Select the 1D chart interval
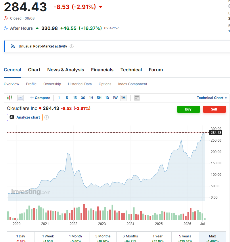230x242 pixels. [x=107, y=98]
